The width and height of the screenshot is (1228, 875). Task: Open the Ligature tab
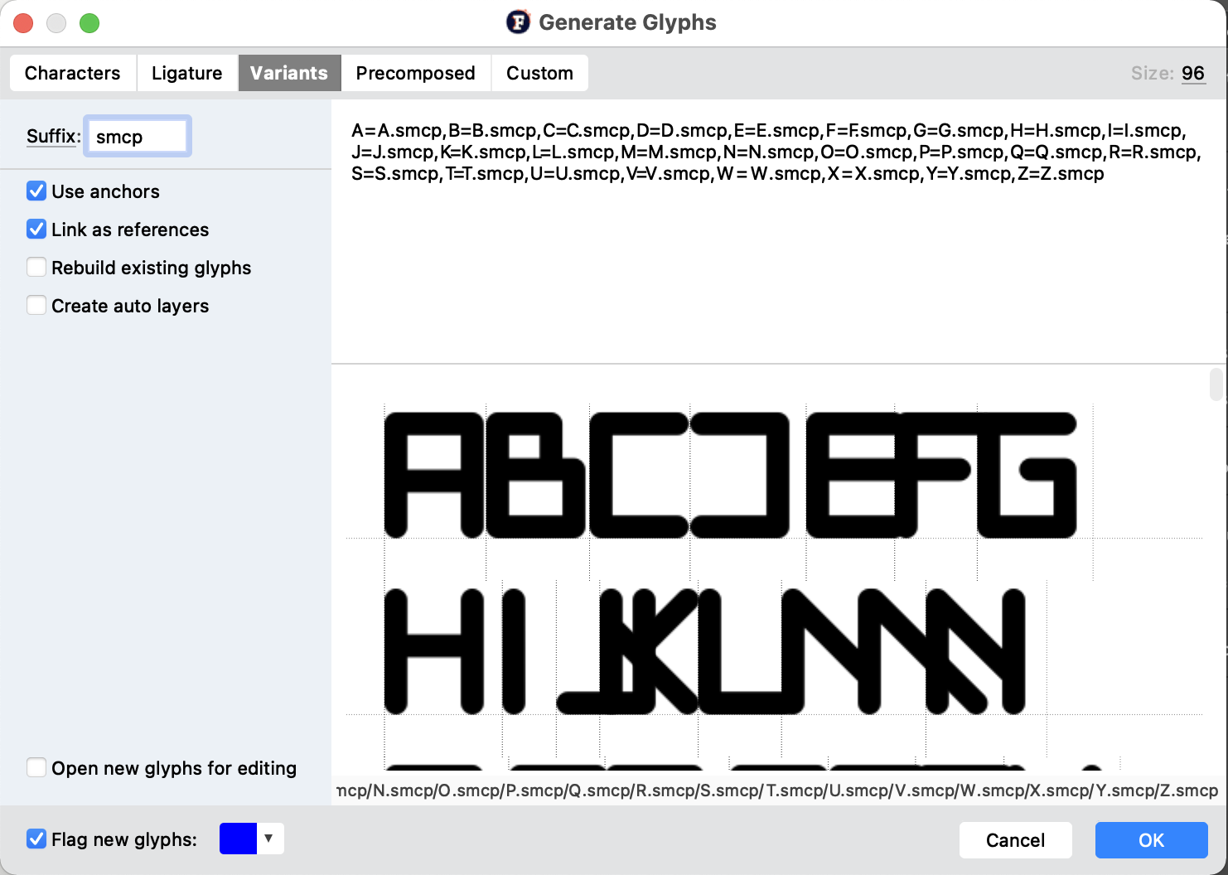186,73
